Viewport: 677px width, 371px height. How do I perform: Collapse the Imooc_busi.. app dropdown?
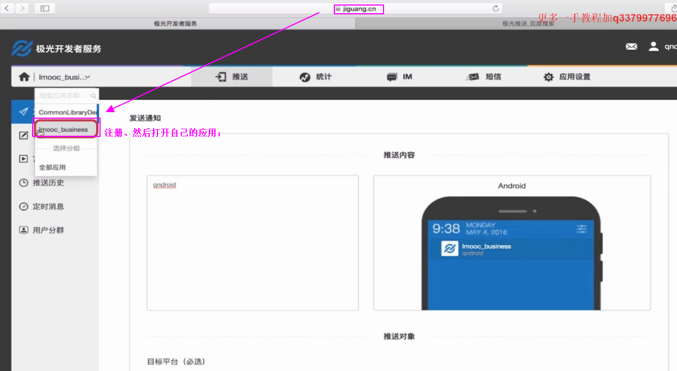tap(65, 77)
